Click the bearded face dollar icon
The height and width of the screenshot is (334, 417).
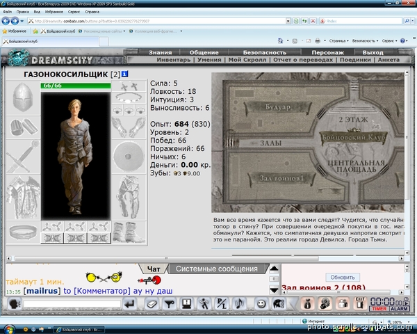[x=325, y=304]
